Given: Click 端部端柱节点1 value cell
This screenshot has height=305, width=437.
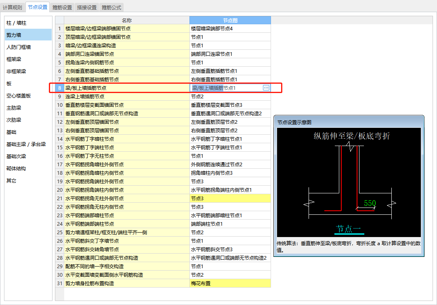Looking at the screenshot, I should coord(230,224).
